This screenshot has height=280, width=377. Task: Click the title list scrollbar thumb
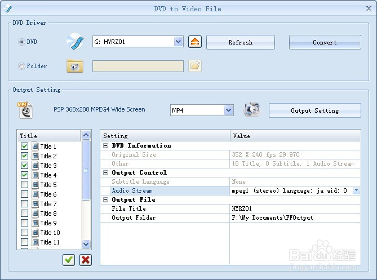[86, 170]
